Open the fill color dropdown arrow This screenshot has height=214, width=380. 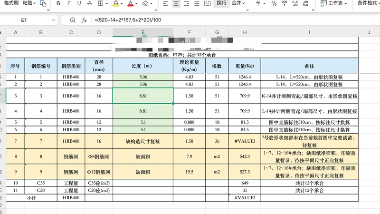(122, 3)
